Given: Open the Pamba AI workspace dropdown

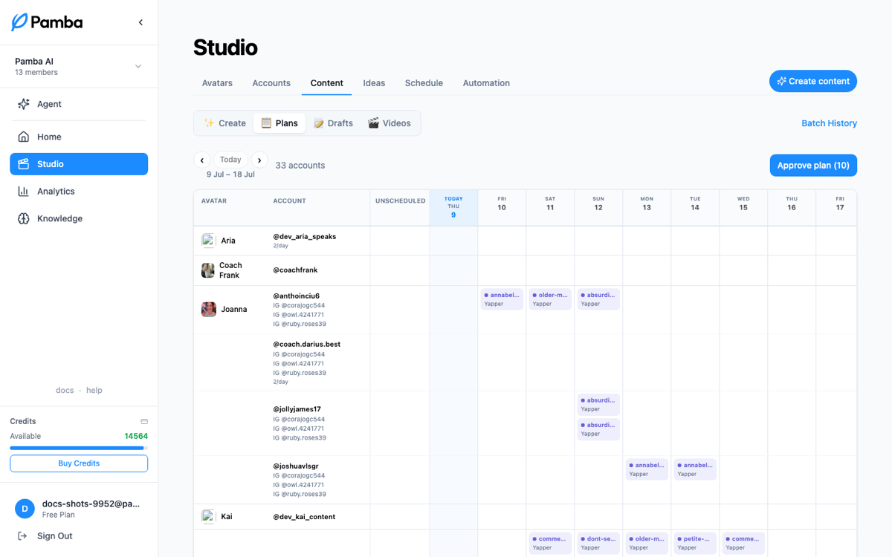Looking at the screenshot, I should (x=79, y=66).
